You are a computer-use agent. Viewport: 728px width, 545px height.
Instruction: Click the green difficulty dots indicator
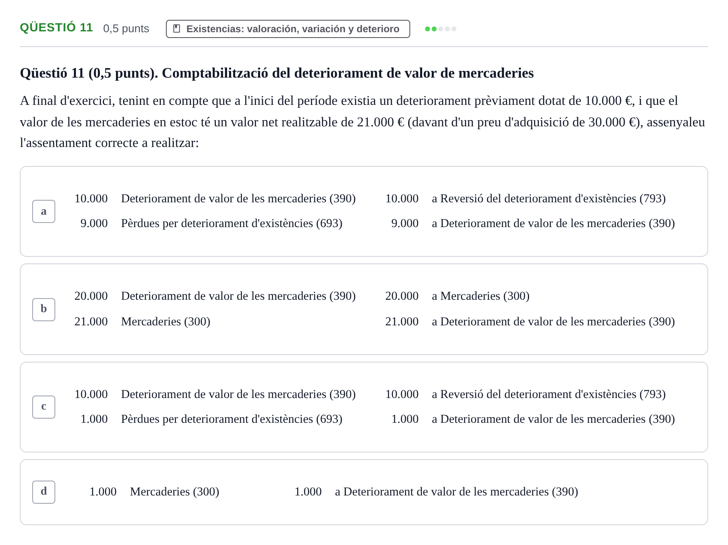[x=441, y=29]
